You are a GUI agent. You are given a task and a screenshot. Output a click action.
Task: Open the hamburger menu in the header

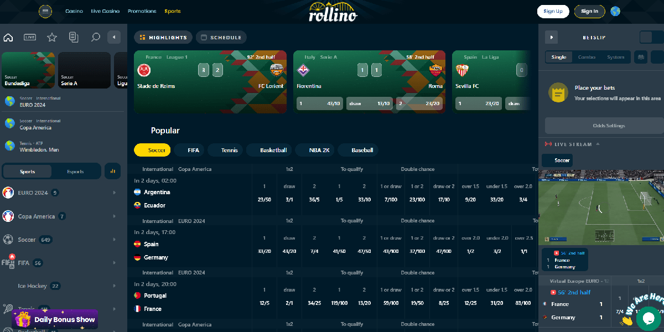point(45,11)
